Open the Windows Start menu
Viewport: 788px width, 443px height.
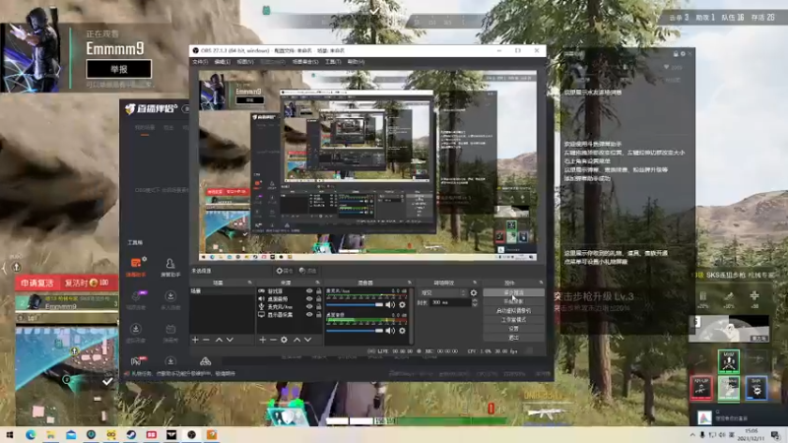pos(10,434)
